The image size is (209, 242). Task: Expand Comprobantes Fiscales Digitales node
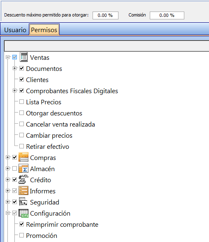tap(14, 91)
